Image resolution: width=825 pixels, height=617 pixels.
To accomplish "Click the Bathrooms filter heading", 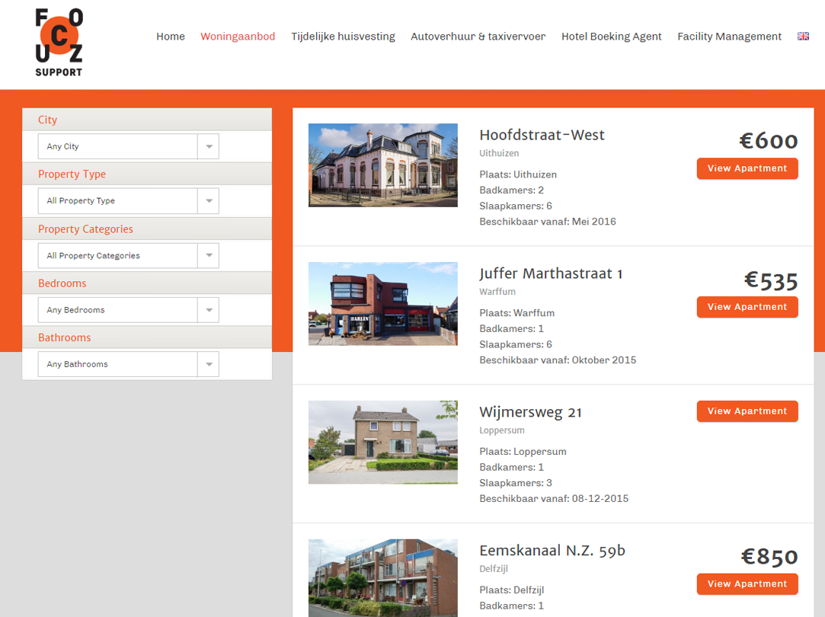I will 64,337.
